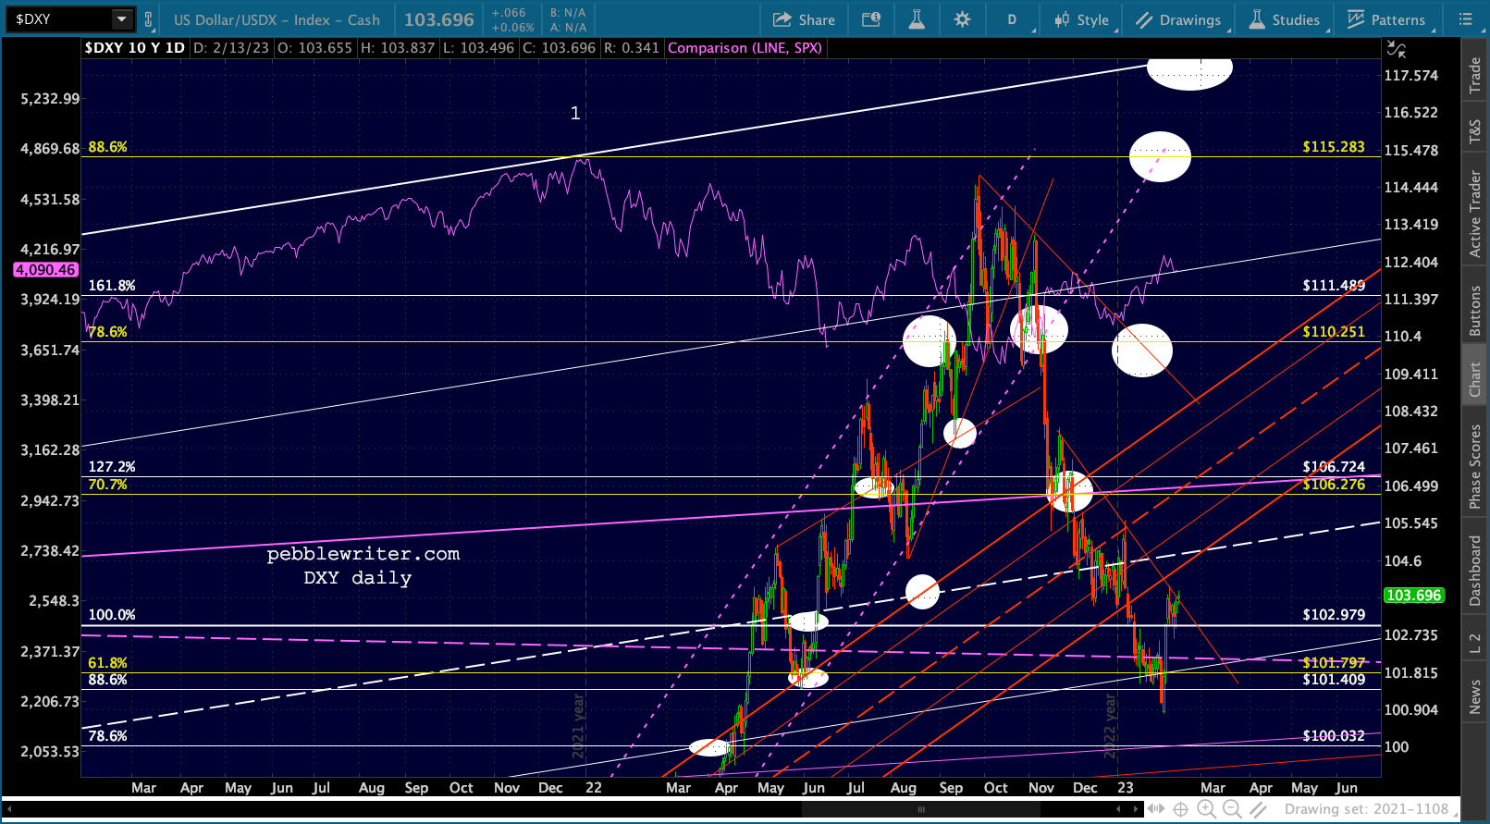Click the $DXY 10 Y 1D chart label
Screen dimensions: 1490x824
click(135, 48)
